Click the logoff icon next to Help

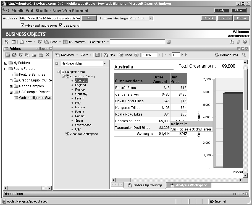[x=238, y=42]
